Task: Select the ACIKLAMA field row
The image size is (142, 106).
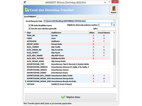Action: [67, 41]
